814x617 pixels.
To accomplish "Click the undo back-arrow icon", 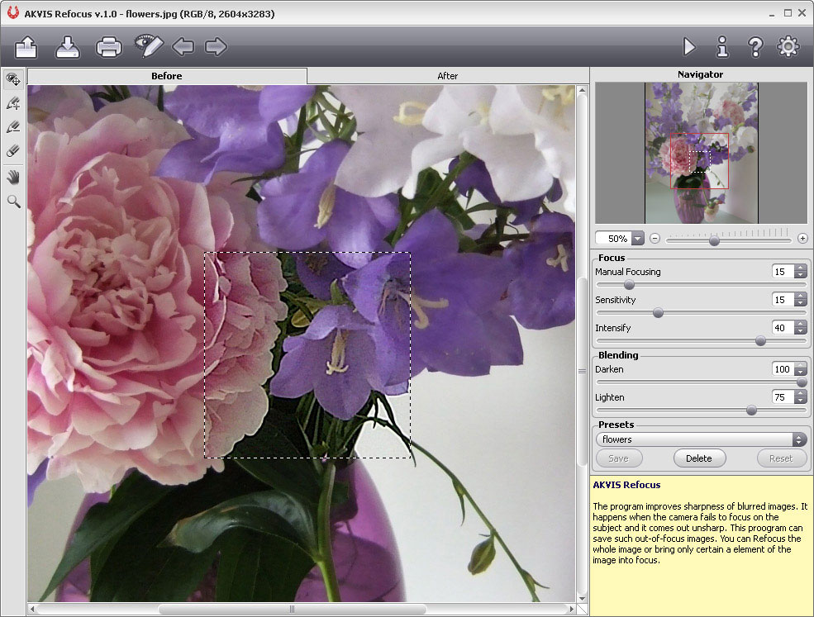I will tap(183, 47).
